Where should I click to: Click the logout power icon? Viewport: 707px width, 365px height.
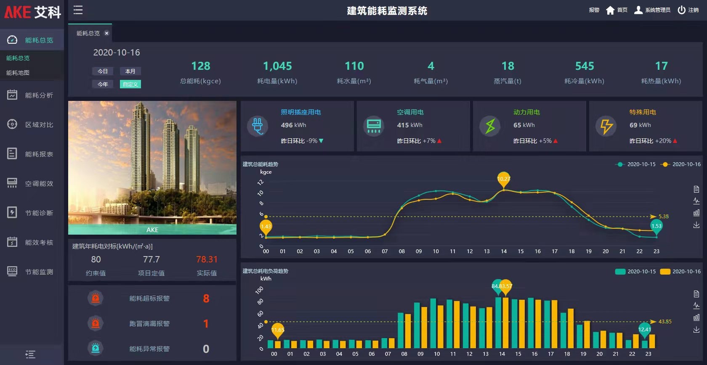[681, 10]
